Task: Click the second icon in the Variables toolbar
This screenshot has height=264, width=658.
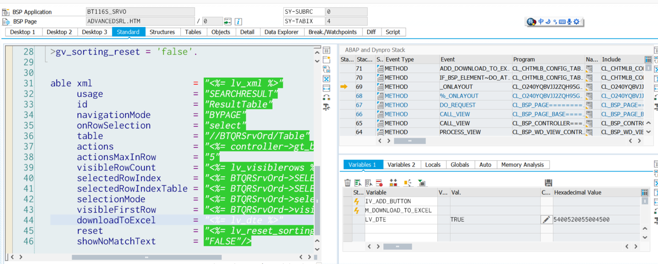Action: [358, 183]
